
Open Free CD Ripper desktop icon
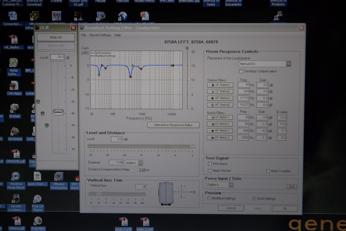38,203
